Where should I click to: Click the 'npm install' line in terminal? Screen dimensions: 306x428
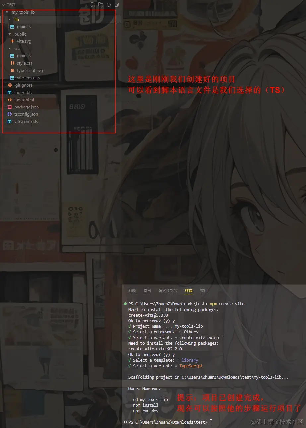point(146,405)
